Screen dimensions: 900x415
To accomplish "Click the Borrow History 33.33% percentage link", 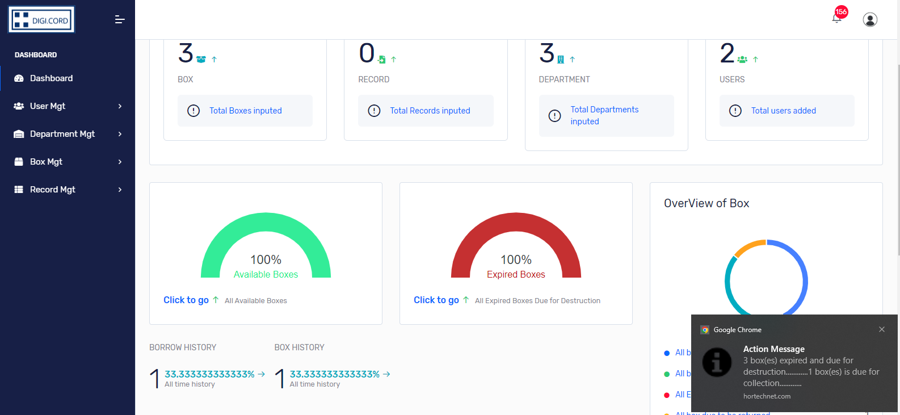I will (x=209, y=374).
